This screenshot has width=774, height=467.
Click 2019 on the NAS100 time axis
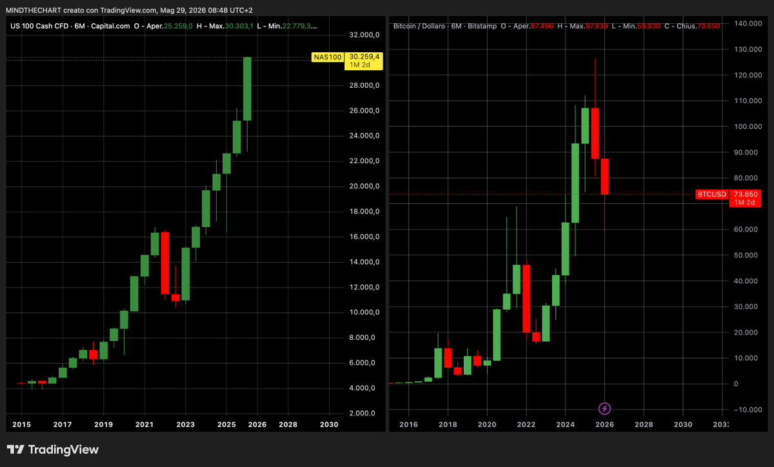(x=103, y=425)
